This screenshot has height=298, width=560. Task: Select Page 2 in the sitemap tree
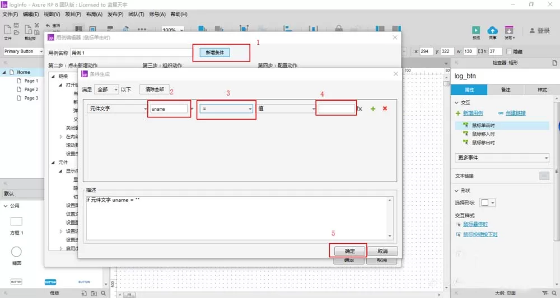click(31, 89)
